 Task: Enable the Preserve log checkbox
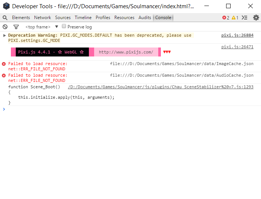(x=64, y=26)
